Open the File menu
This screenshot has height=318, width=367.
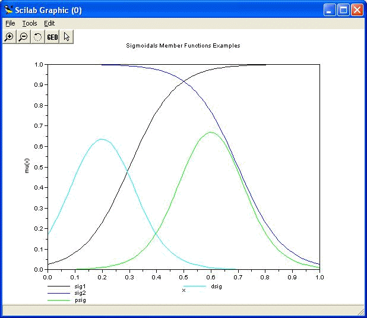(x=10, y=23)
